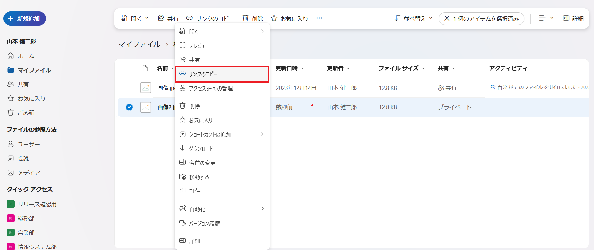Click the 数秒前 modified cell
594x250 pixels.
click(284, 107)
